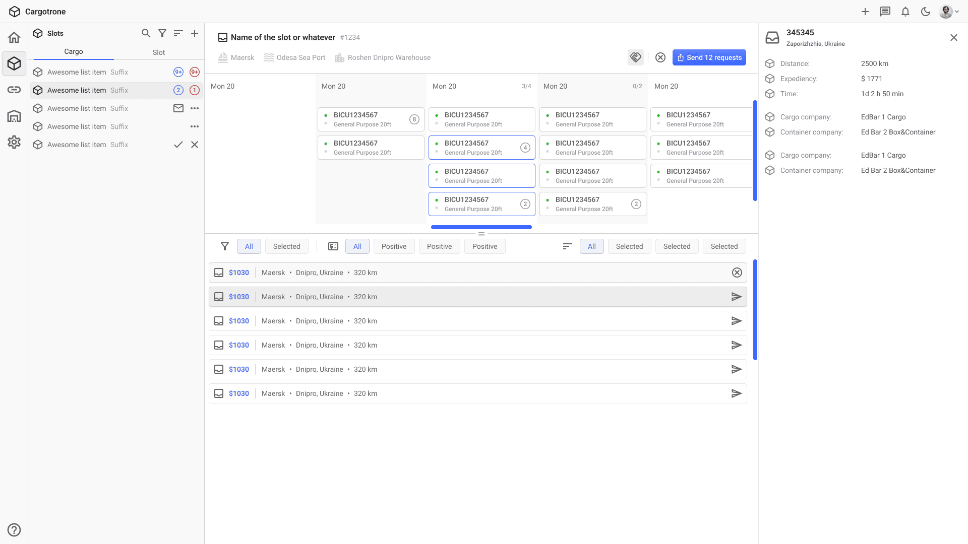Switch to the Cargo tab

[74, 52]
